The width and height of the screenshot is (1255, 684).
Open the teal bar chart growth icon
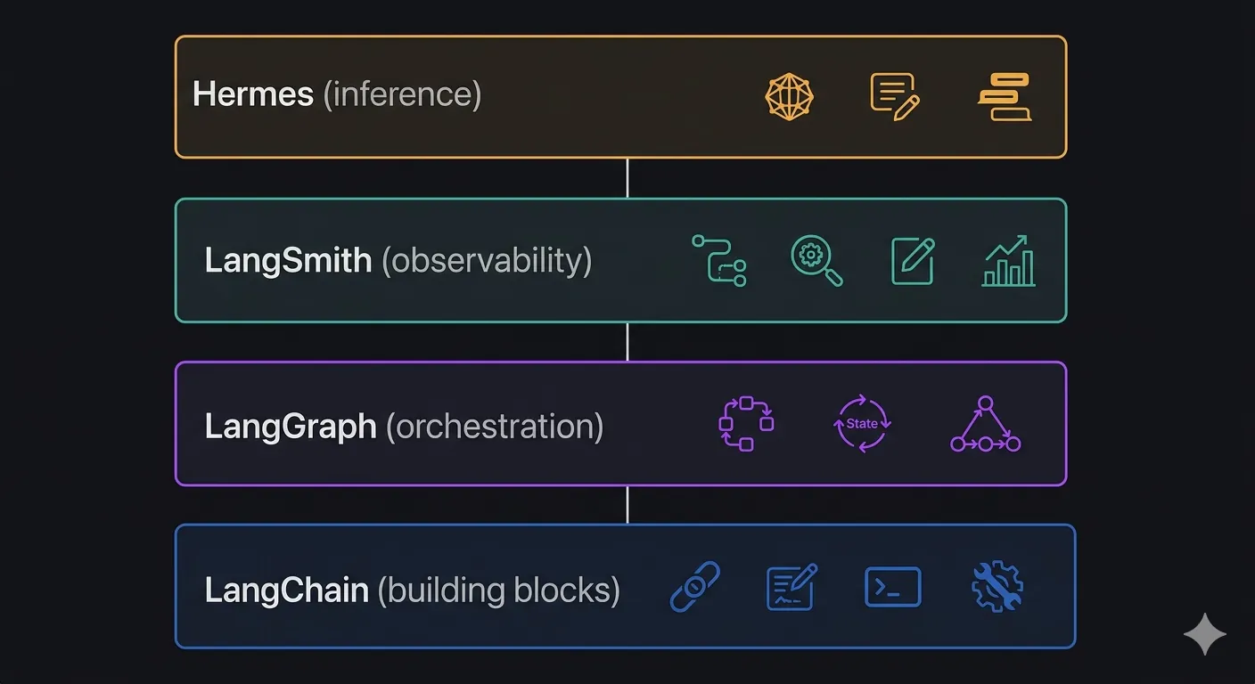[1008, 260]
